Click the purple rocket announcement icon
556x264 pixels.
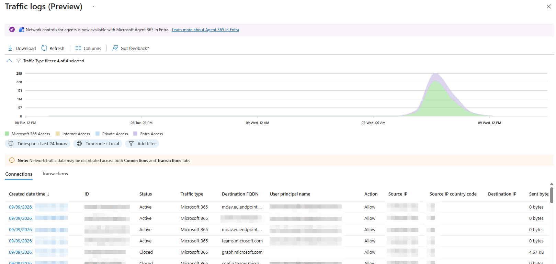(12, 29)
